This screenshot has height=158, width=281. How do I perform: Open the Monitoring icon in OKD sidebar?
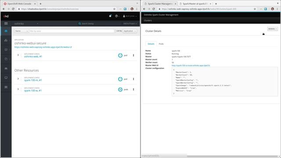coord(6,78)
